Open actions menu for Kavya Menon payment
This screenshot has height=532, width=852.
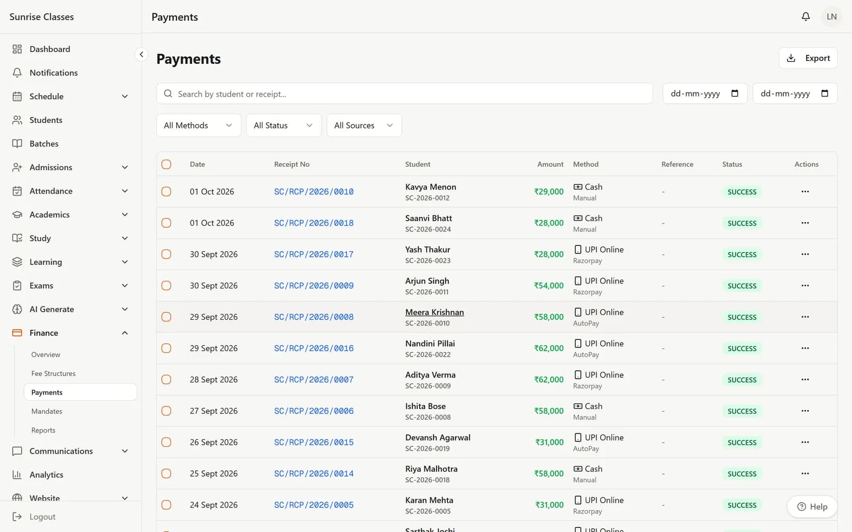tap(805, 192)
